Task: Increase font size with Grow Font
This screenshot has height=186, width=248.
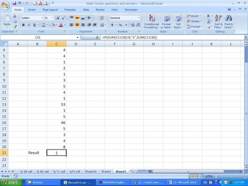Action: (x=58, y=18)
